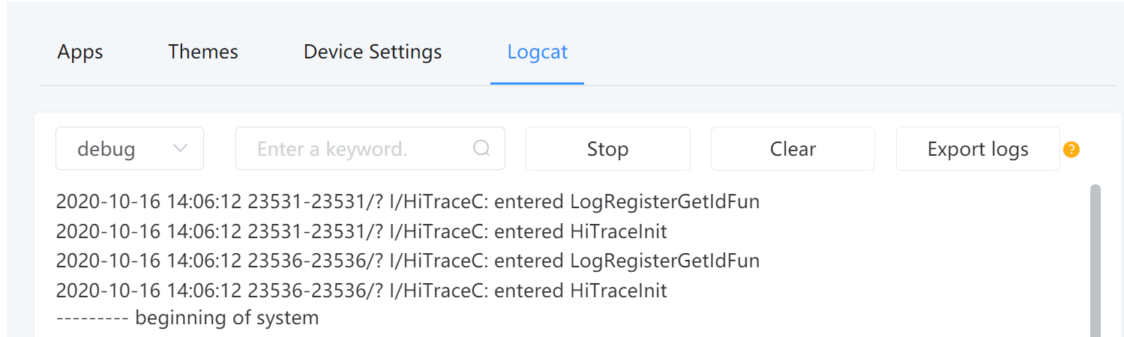Click the log panel vertical scrollbar

click(1095, 255)
